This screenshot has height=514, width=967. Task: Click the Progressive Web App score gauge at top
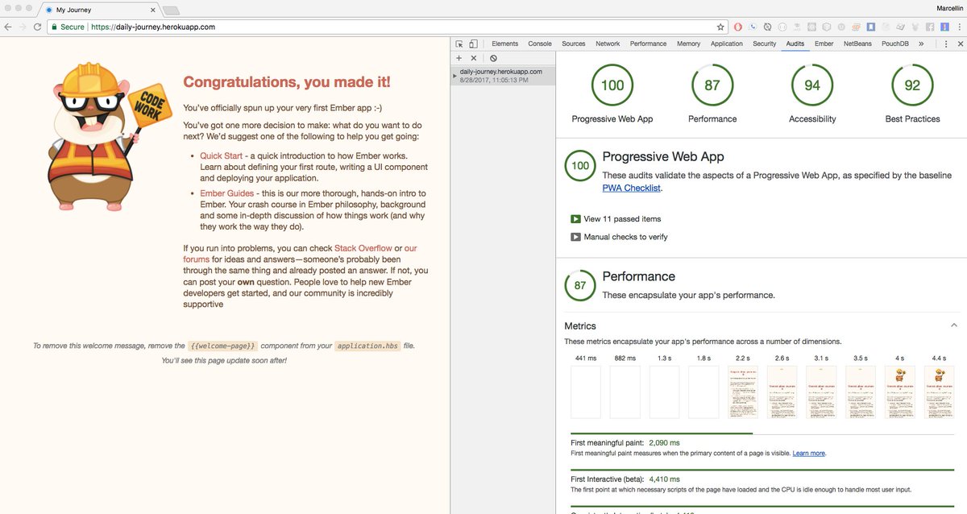pos(612,85)
